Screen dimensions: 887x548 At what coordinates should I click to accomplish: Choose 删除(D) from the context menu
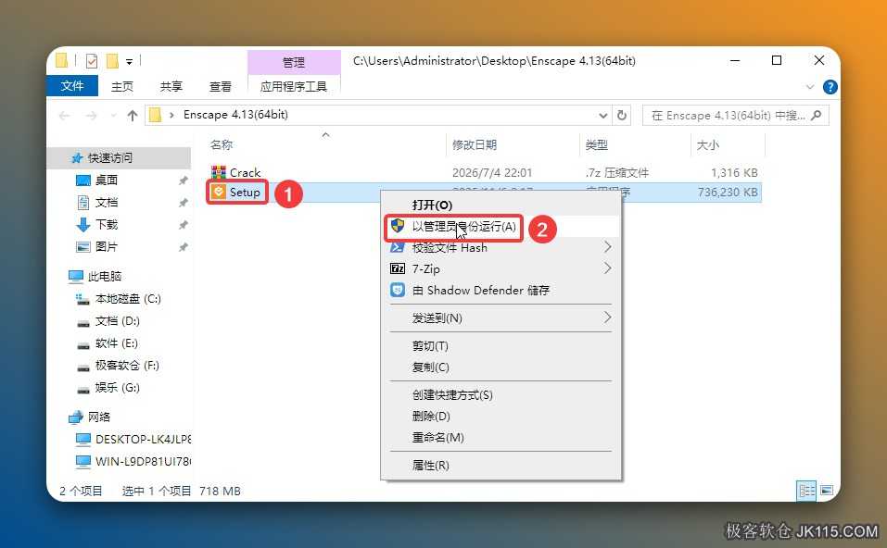click(501, 417)
